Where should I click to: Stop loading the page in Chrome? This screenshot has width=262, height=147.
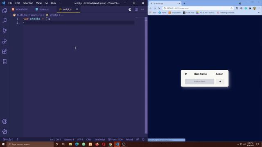coord(159,8)
